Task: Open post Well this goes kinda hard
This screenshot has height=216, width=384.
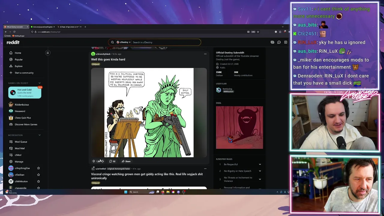Action: tap(108, 59)
